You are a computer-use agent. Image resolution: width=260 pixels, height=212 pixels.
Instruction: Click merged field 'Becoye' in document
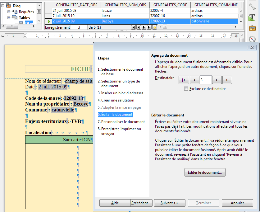(81, 104)
